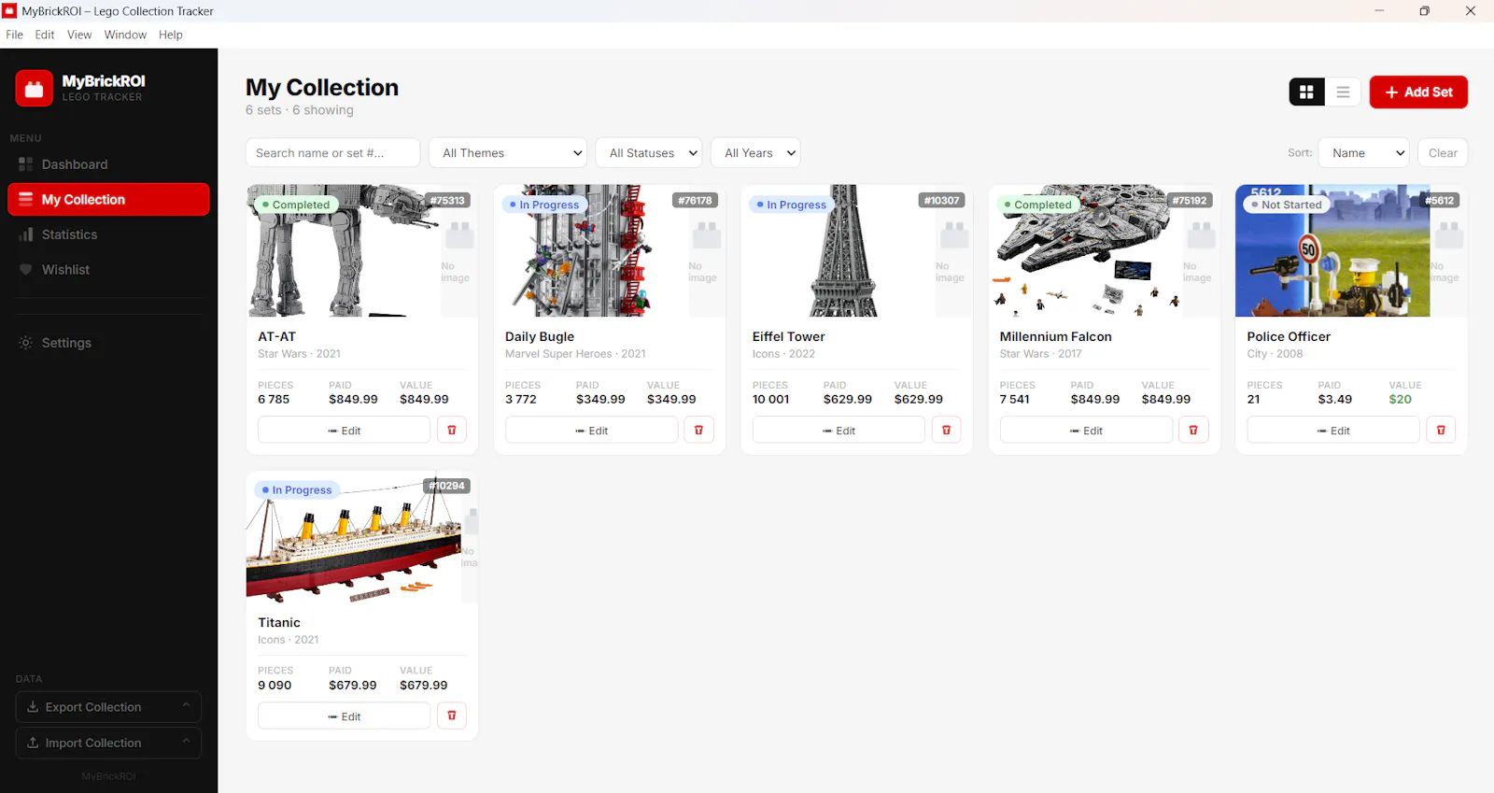This screenshot has height=793, width=1494.
Task: Edit the Titanic set
Action: 344,715
